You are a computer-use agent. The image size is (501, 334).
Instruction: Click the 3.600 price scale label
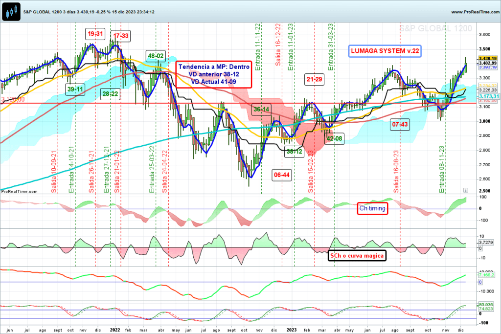click(x=484, y=35)
